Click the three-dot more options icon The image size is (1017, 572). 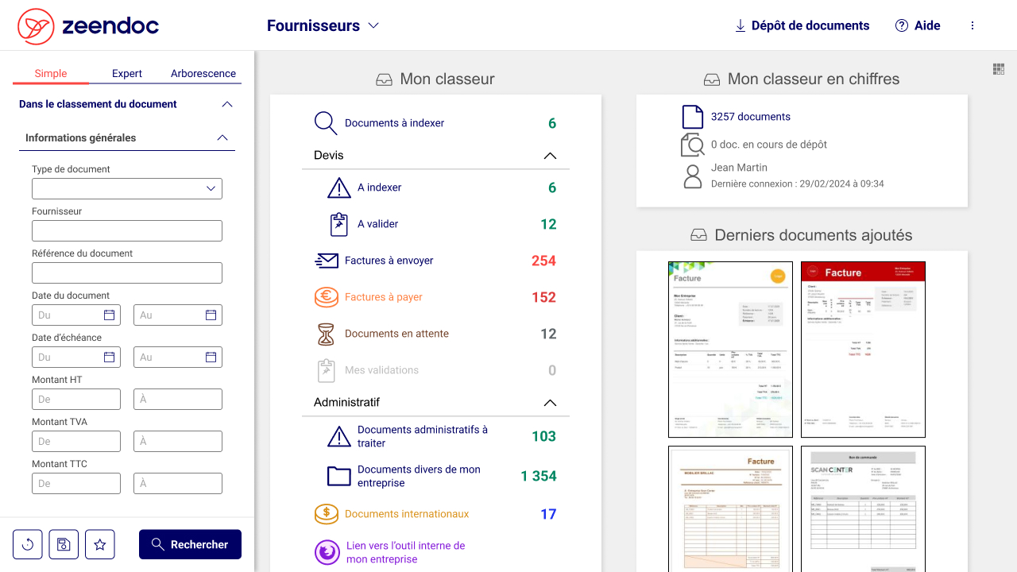pos(973,25)
